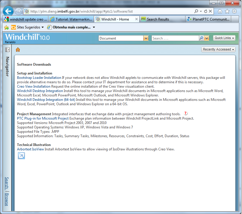Screen dimensions: 242x214
Task: Open the Document type dropdown arrow
Action: pos(146,38)
